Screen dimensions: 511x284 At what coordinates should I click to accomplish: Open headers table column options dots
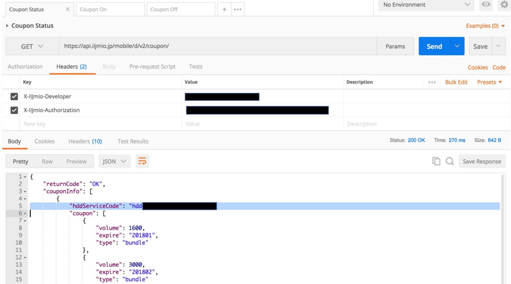[x=432, y=82]
